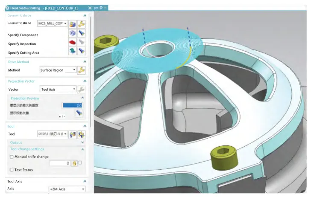Enable Manual knife change checkbox
The width and height of the screenshot is (311, 197).
click(x=12, y=157)
